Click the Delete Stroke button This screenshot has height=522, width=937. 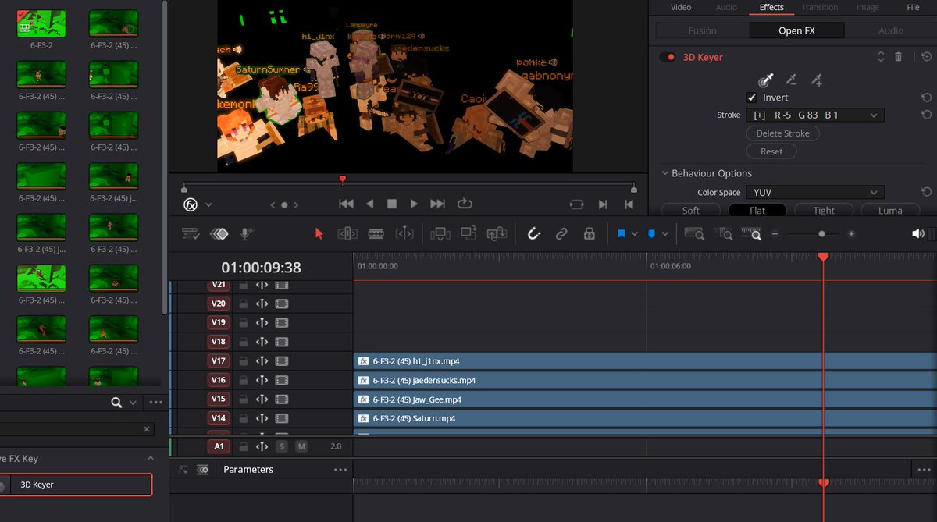pos(782,133)
